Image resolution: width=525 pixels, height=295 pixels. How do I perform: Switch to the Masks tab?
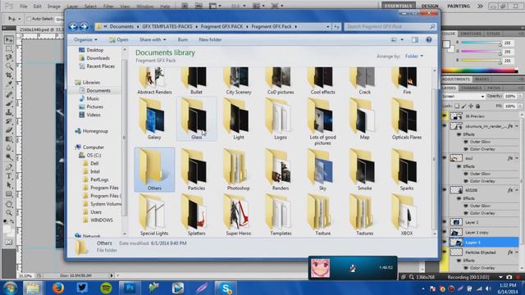[482, 79]
